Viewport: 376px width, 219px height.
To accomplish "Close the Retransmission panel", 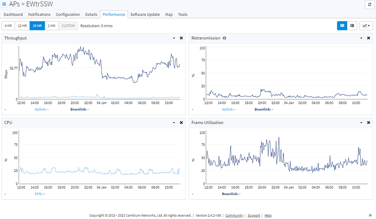I will (x=368, y=38).
